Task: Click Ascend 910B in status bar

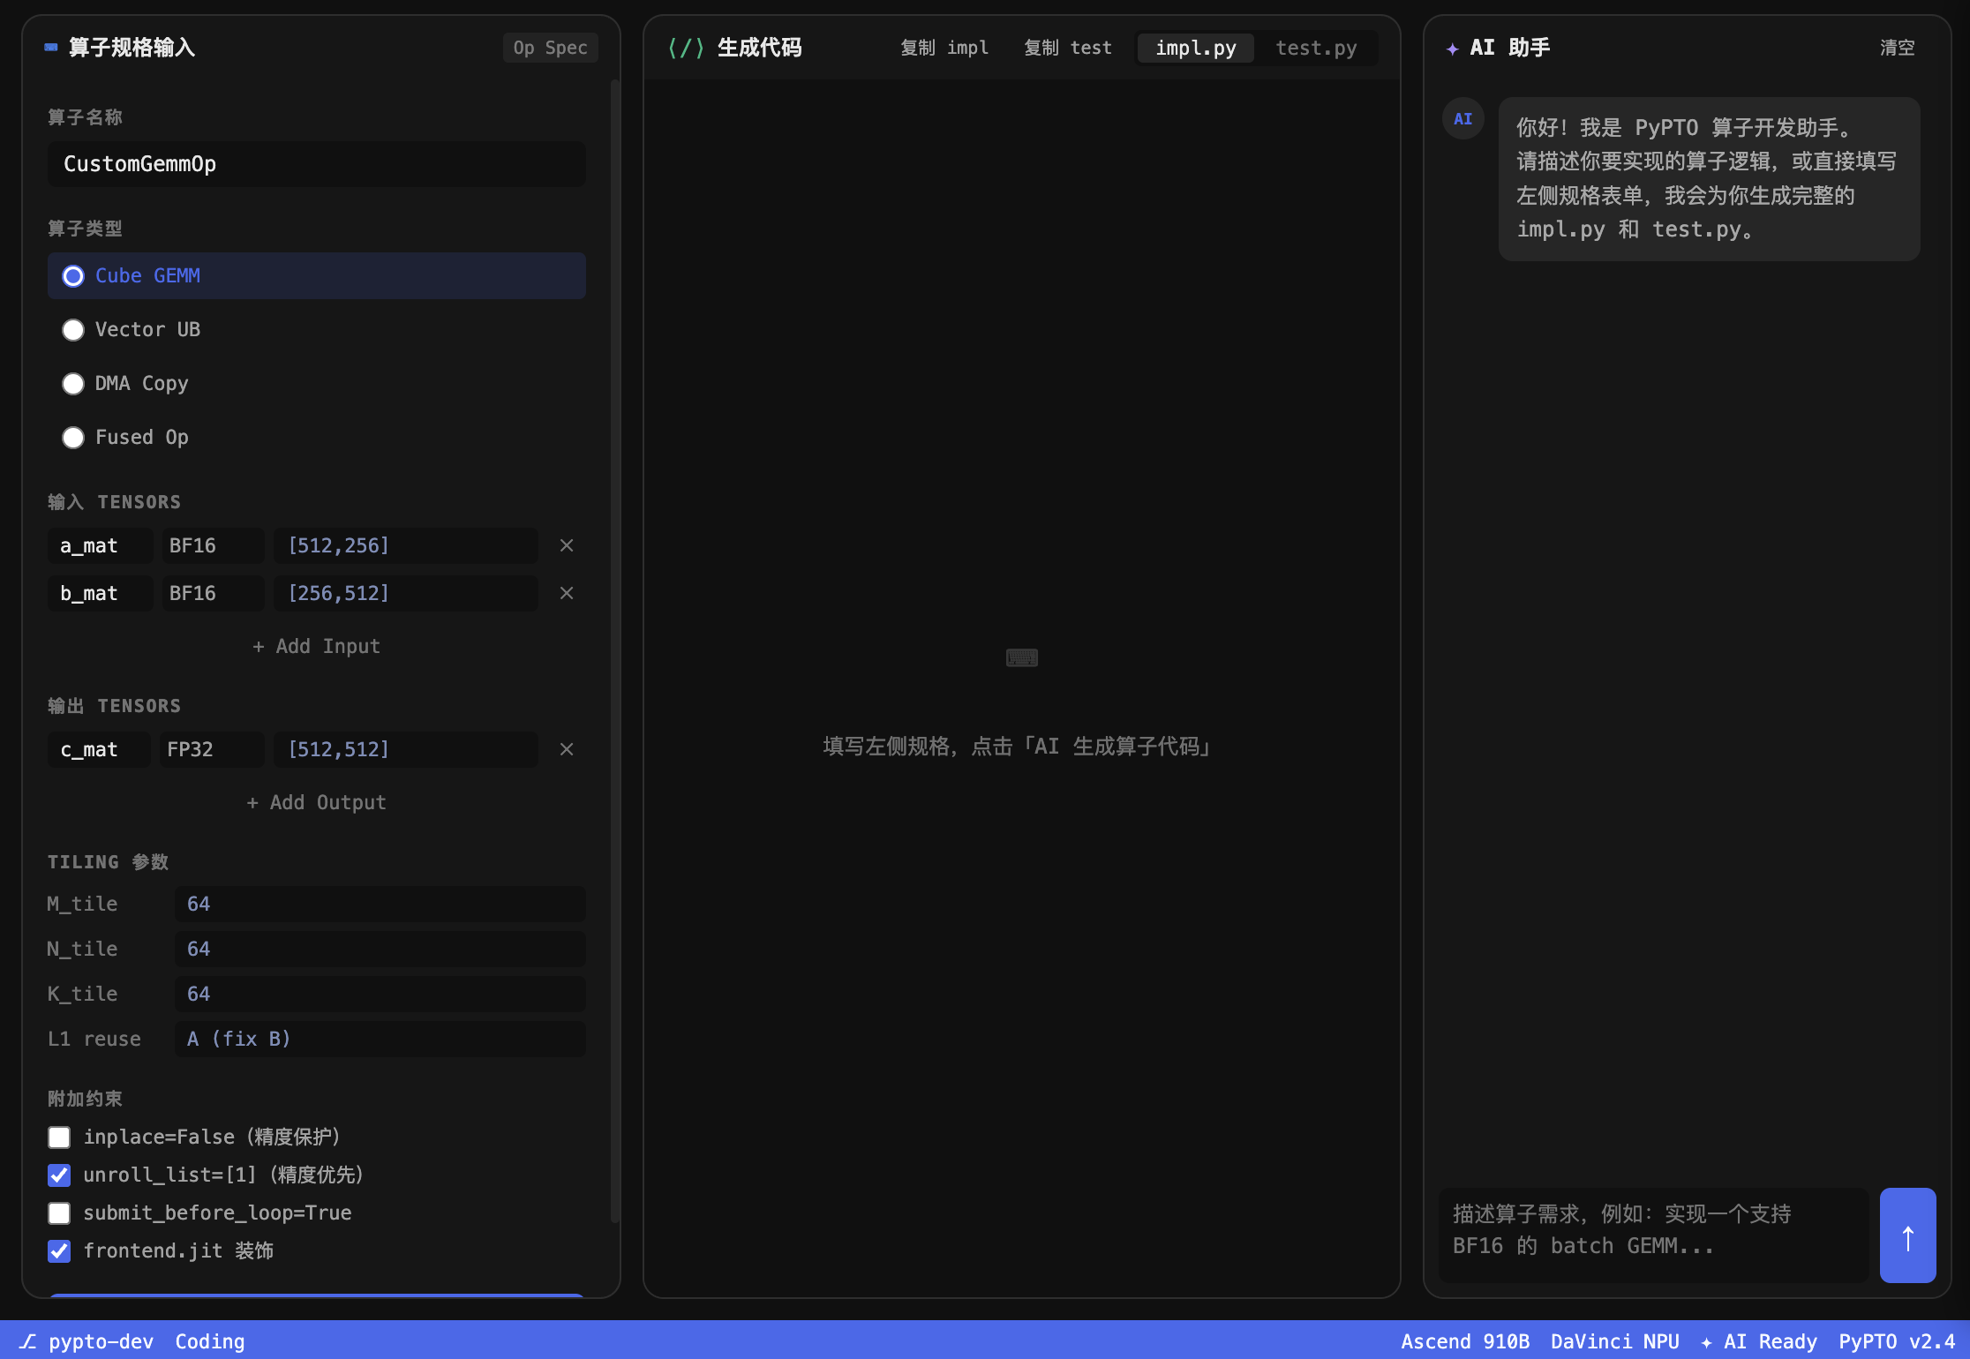Action: pyautogui.click(x=1465, y=1341)
